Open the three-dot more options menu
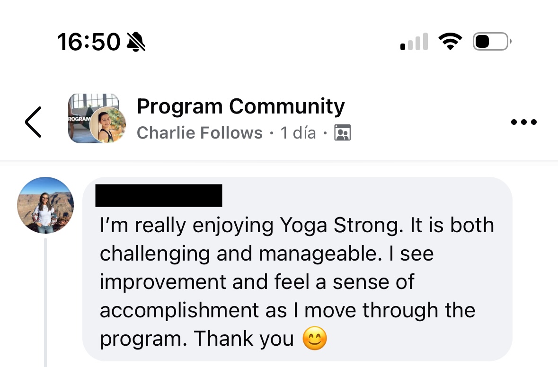 pos(524,122)
